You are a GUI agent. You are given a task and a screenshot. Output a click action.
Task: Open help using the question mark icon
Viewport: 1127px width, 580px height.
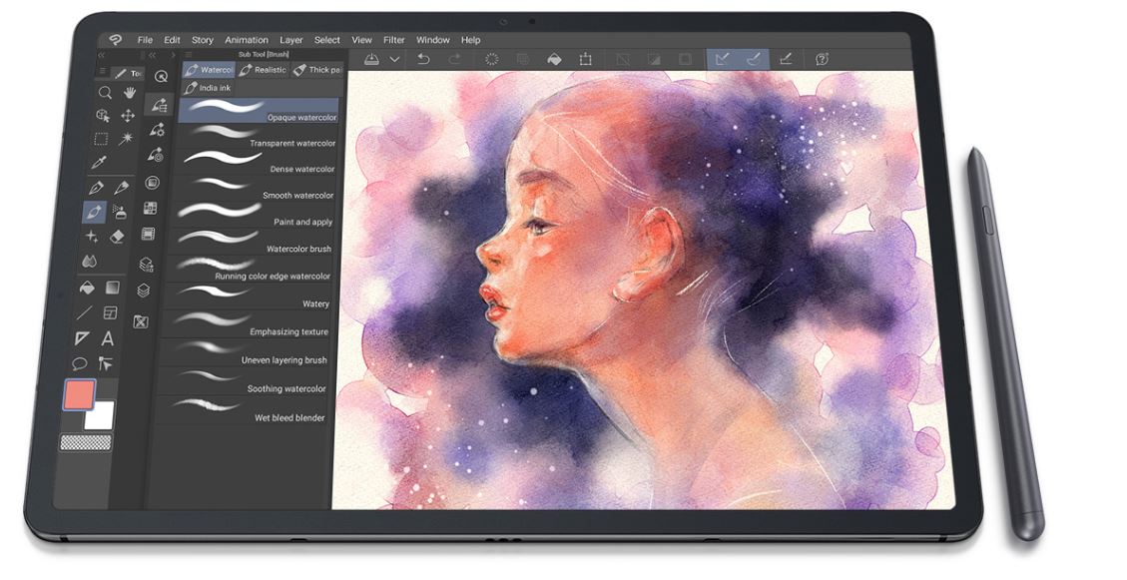[821, 60]
